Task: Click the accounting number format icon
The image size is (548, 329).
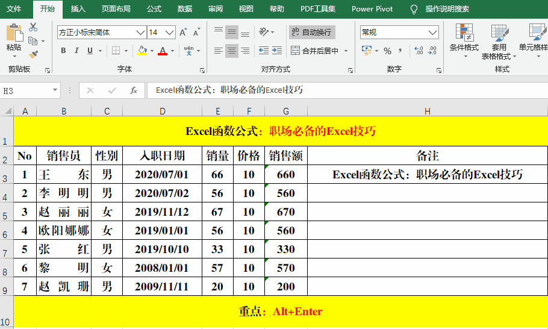Action: [367, 51]
